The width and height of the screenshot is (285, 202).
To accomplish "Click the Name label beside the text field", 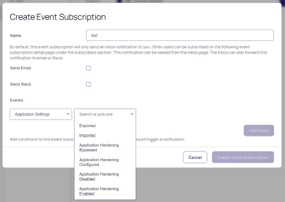I will click(x=16, y=36).
